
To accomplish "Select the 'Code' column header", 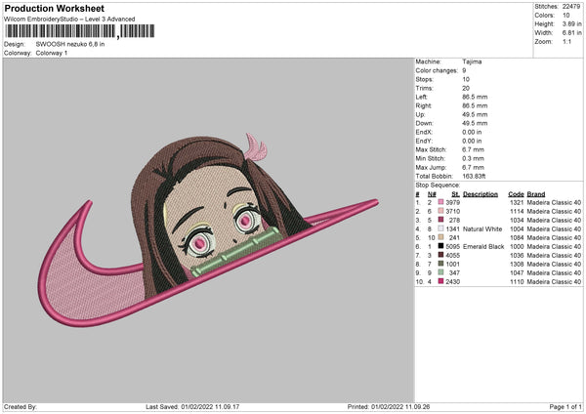I will tap(516, 194).
